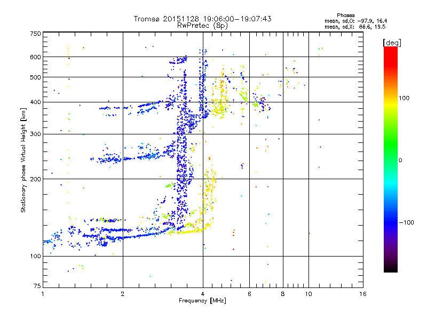Click the 'Frequency [MHz]' axis label
This screenshot has width=427, height=320.
[202, 301]
